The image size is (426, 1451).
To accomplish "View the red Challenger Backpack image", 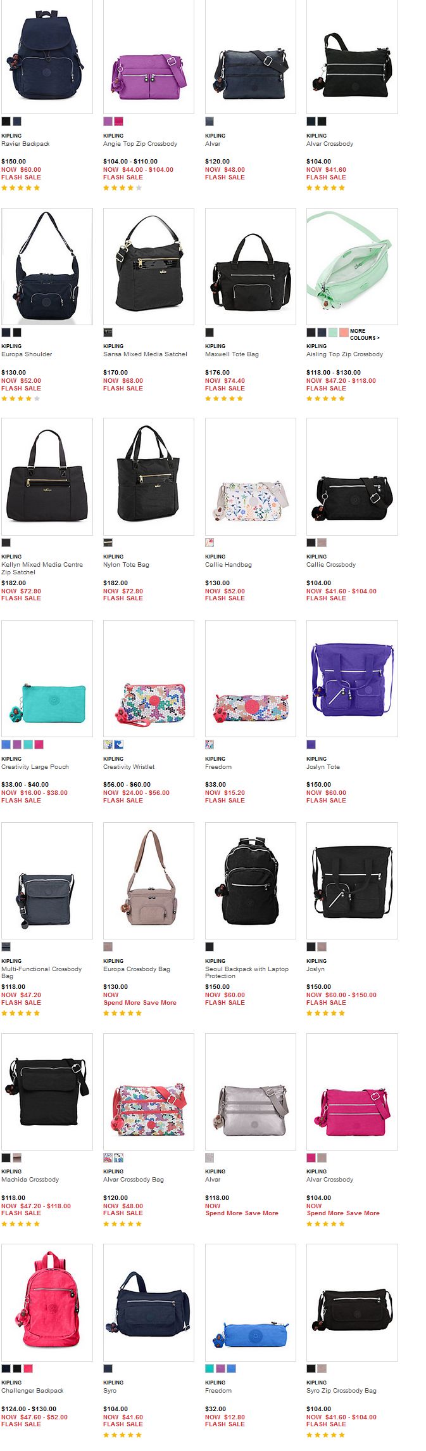I will pyautogui.click(x=47, y=1302).
